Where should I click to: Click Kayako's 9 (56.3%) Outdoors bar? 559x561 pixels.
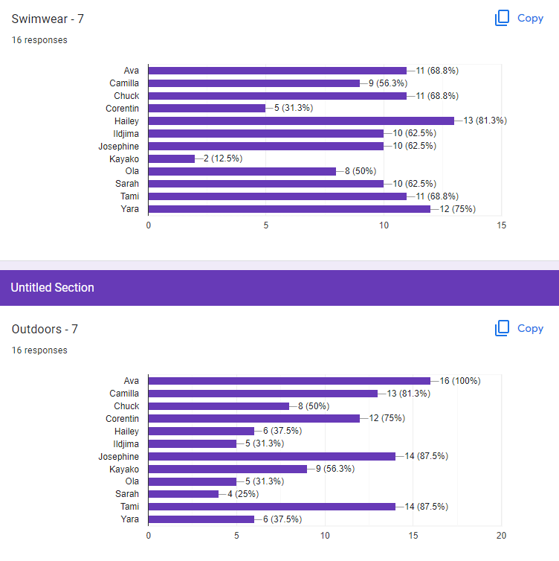[x=227, y=469]
